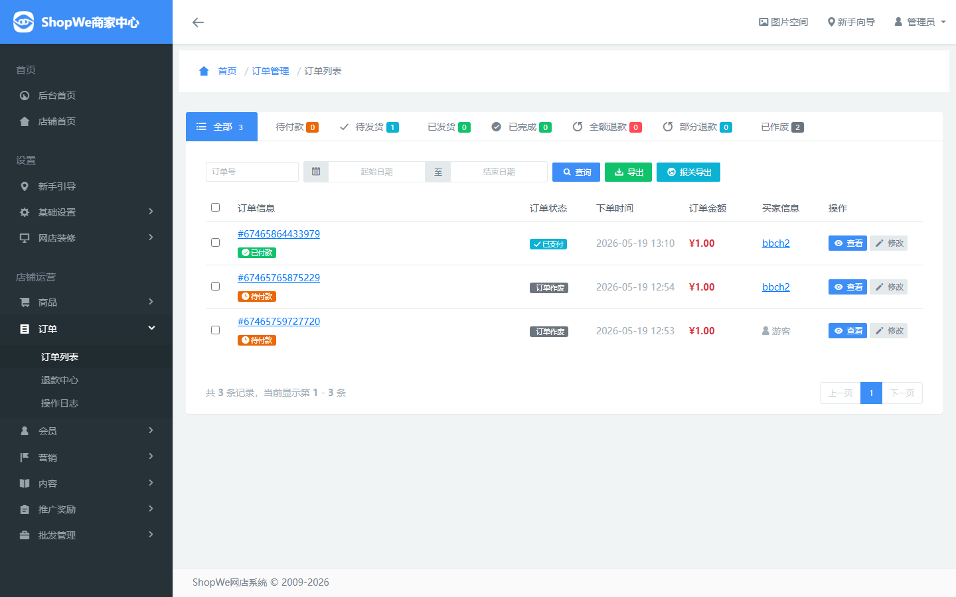Go to 订单管理 breadcrumb link
The height and width of the screenshot is (597, 956).
[x=270, y=71]
